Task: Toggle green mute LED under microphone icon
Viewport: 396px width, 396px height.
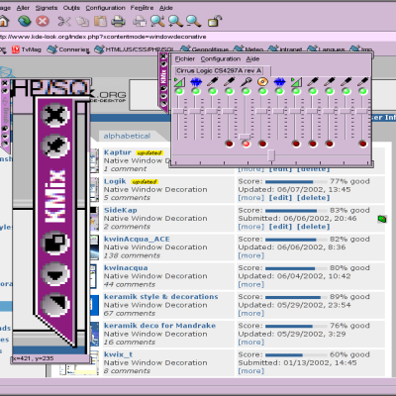Action: pyautogui.click(x=246, y=91)
